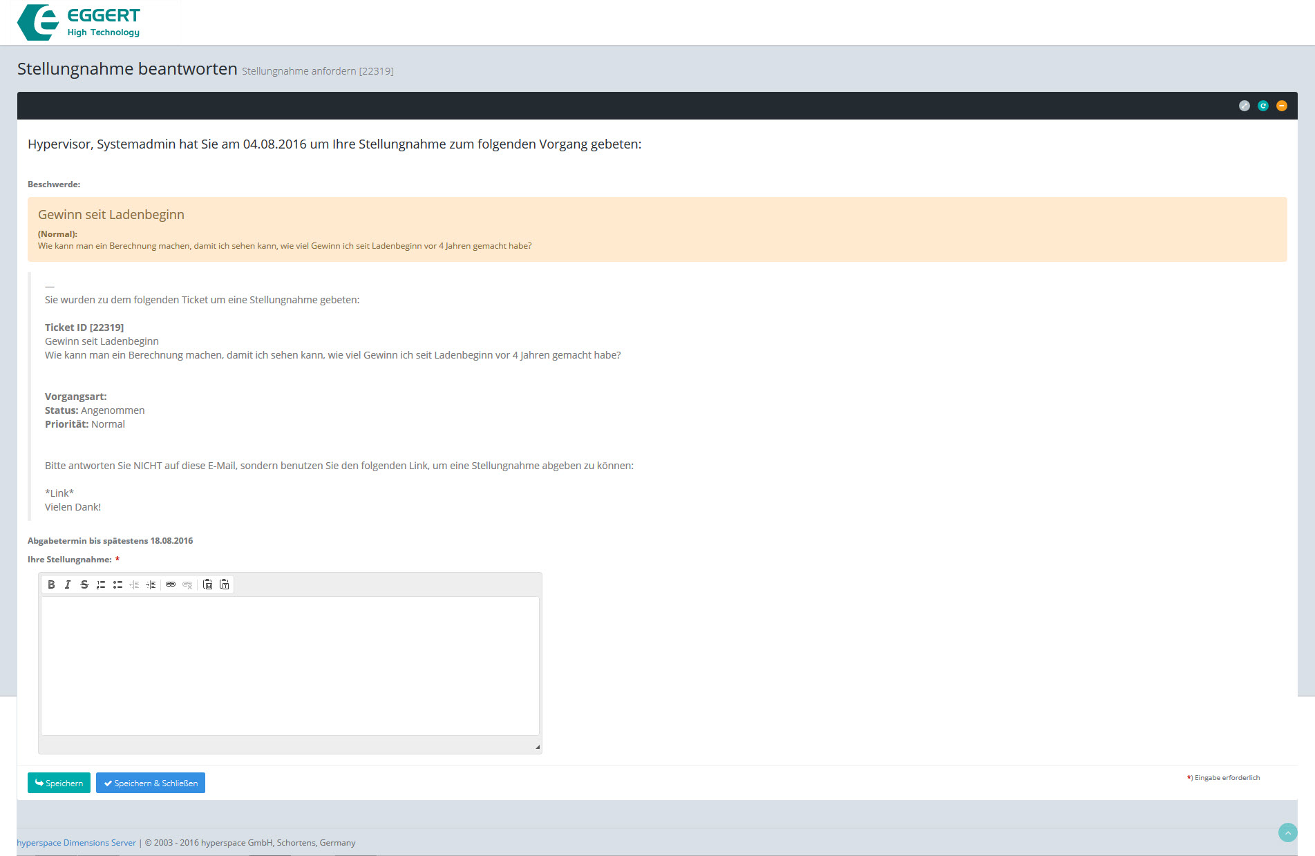Increase indent in the editor
This screenshot has width=1315, height=856.
tap(151, 584)
